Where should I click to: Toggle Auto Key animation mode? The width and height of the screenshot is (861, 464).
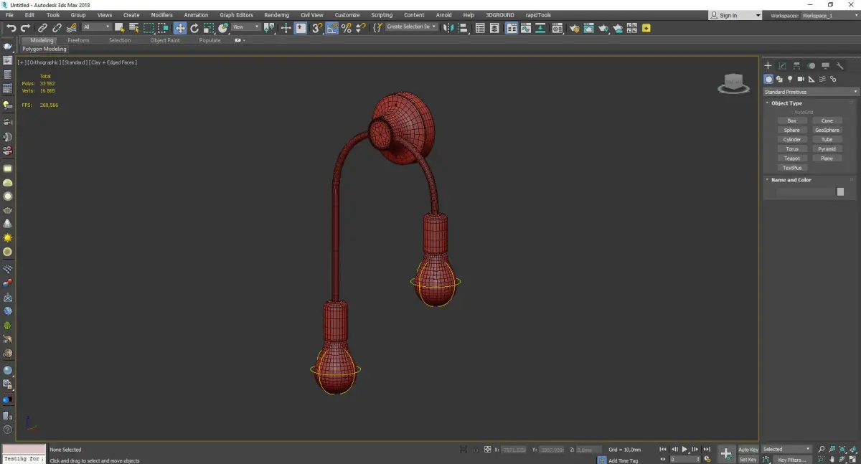(x=748, y=450)
